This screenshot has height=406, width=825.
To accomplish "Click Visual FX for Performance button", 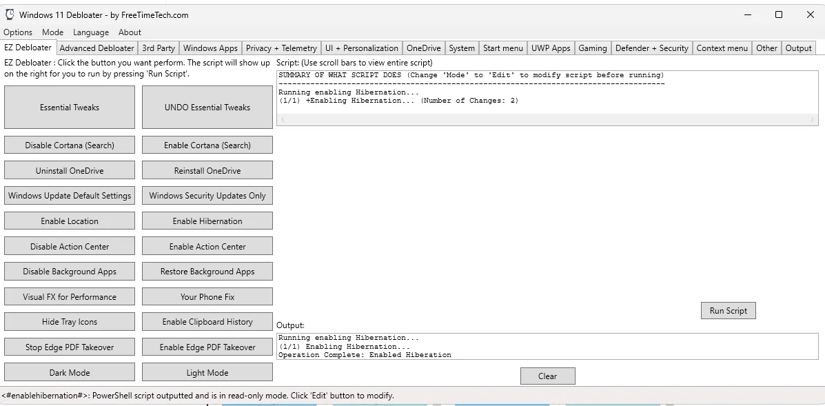I will click(70, 296).
